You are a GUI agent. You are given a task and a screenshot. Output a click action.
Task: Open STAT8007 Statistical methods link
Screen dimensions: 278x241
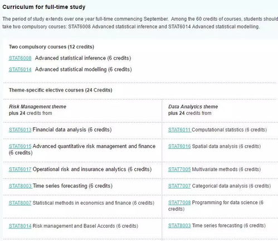[20, 203]
